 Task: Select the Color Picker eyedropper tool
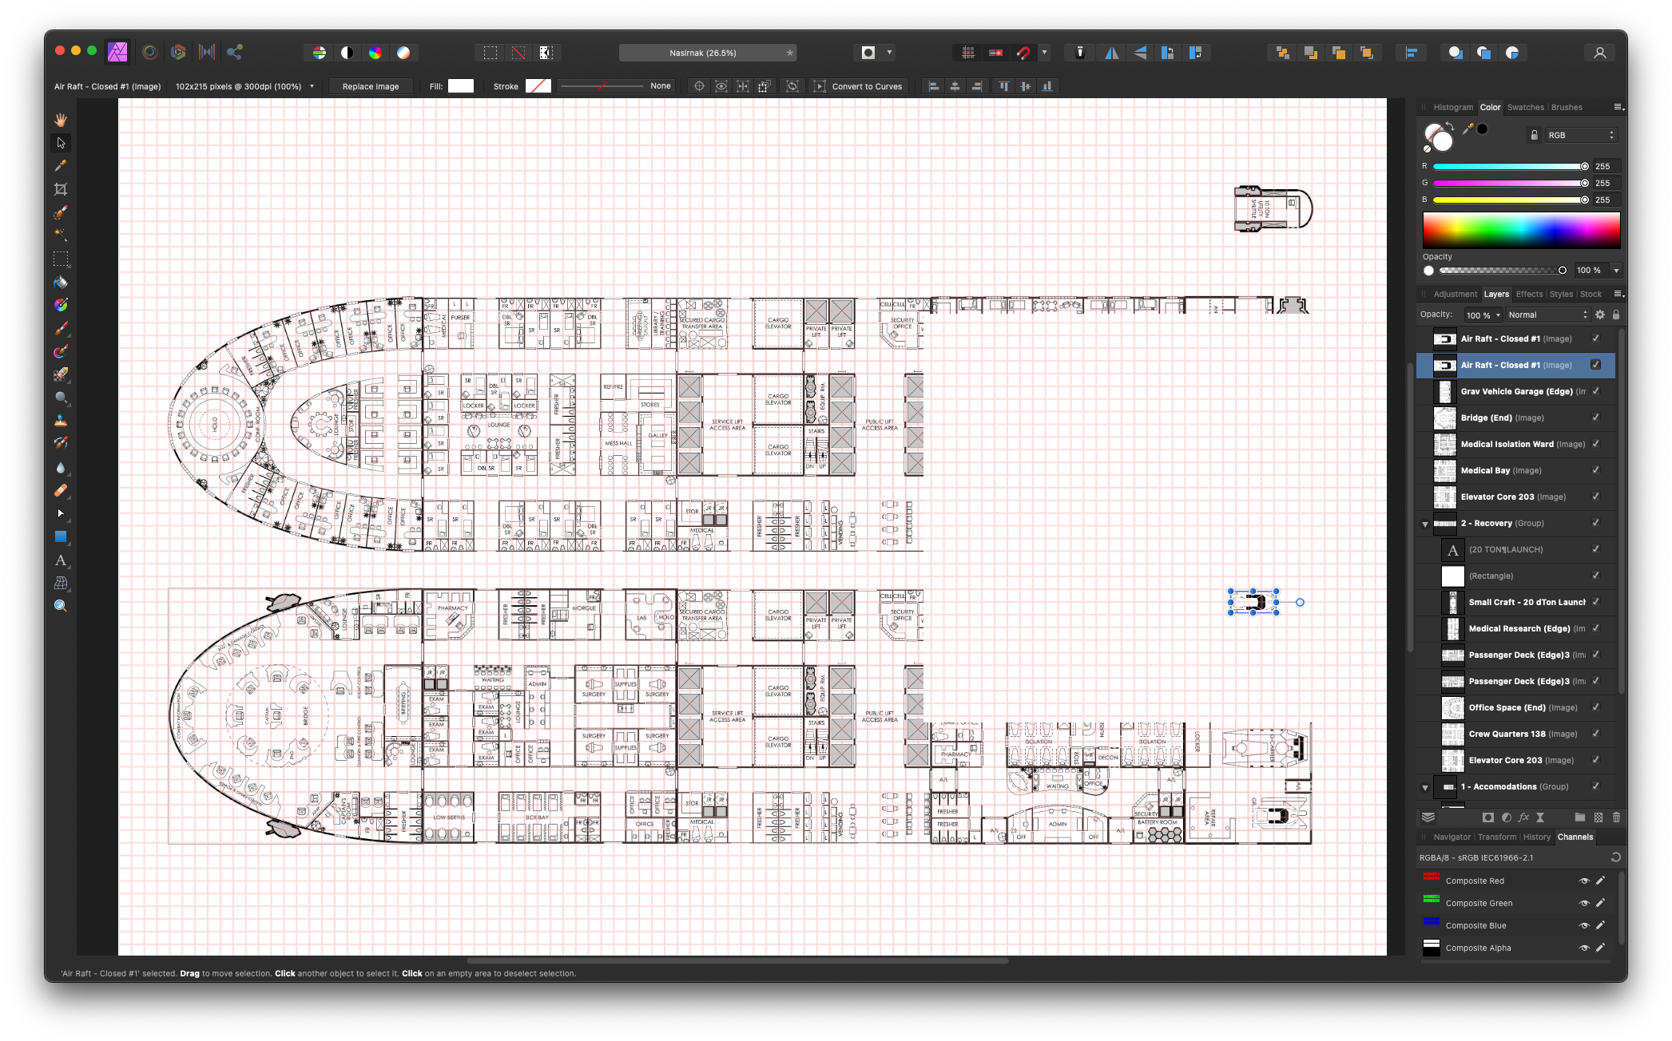(x=61, y=166)
